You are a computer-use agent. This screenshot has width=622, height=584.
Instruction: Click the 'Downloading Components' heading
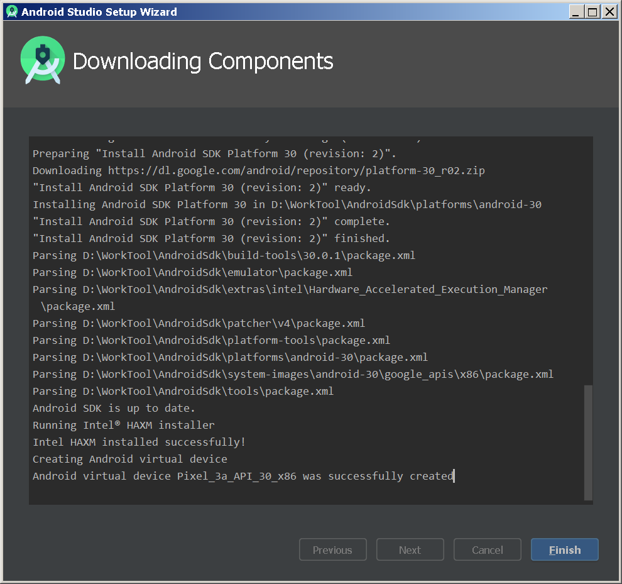coord(203,62)
